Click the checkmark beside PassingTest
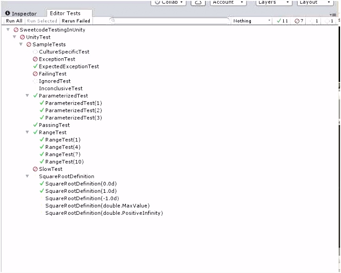Viewport: 341px width, 273px height. (x=35, y=125)
